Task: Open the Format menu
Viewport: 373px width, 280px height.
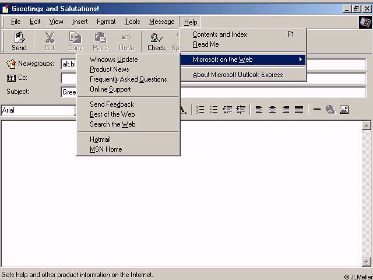Action: pos(106,22)
